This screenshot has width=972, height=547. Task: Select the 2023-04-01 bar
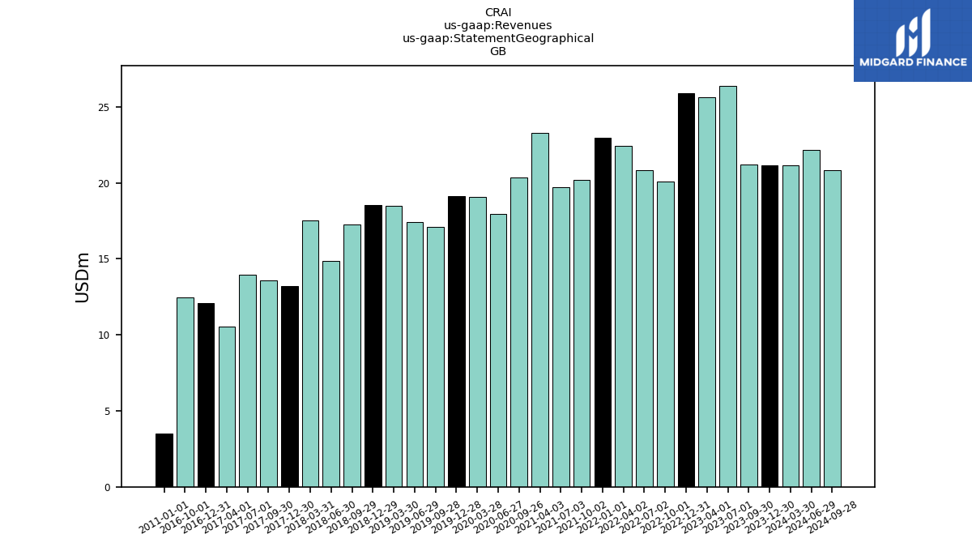(x=707, y=293)
